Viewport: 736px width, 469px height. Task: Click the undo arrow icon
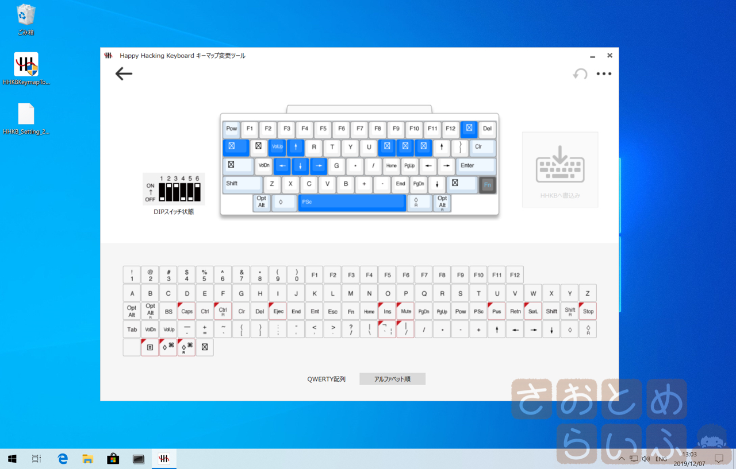pyautogui.click(x=580, y=73)
